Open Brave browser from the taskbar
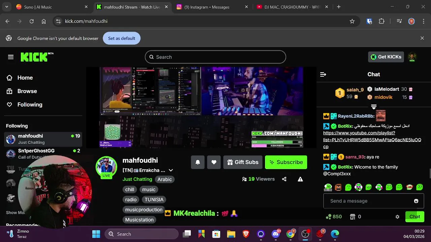This screenshot has width=431, height=242. point(246,234)
